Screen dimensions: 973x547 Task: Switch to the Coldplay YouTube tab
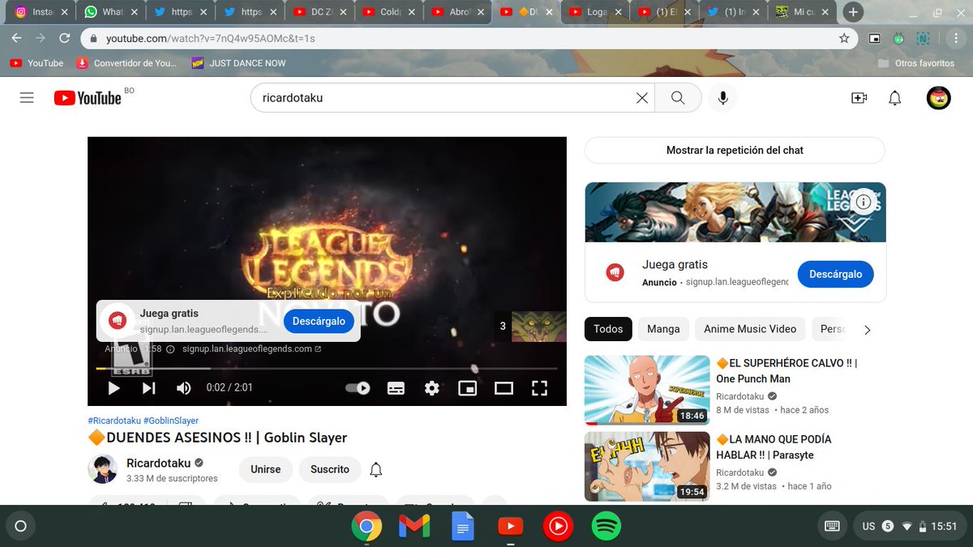[391, 12]
